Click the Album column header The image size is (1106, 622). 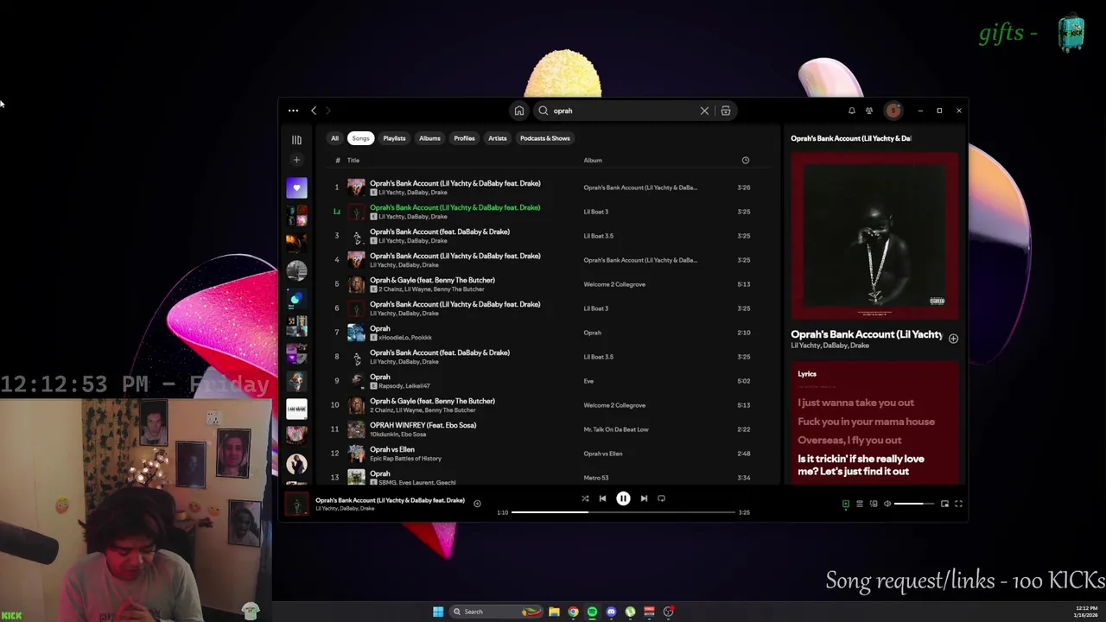pos(593,160)
